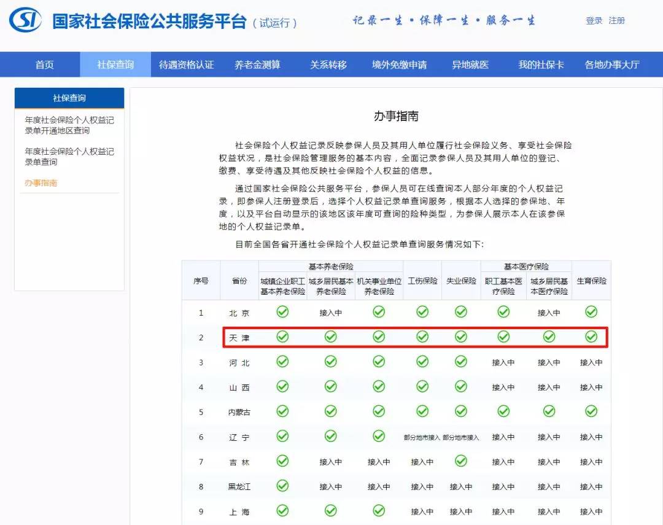
Task: Click 黑龙江 check under 城镇企业职工基本养老保险
Action: pyautogui.click(x=282, y=486)
